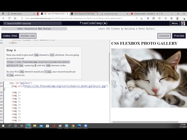Click the closing </div> tag on line 12

pos(13,43)
